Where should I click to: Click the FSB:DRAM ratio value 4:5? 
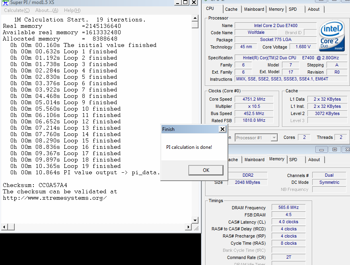tap(288, 214)
